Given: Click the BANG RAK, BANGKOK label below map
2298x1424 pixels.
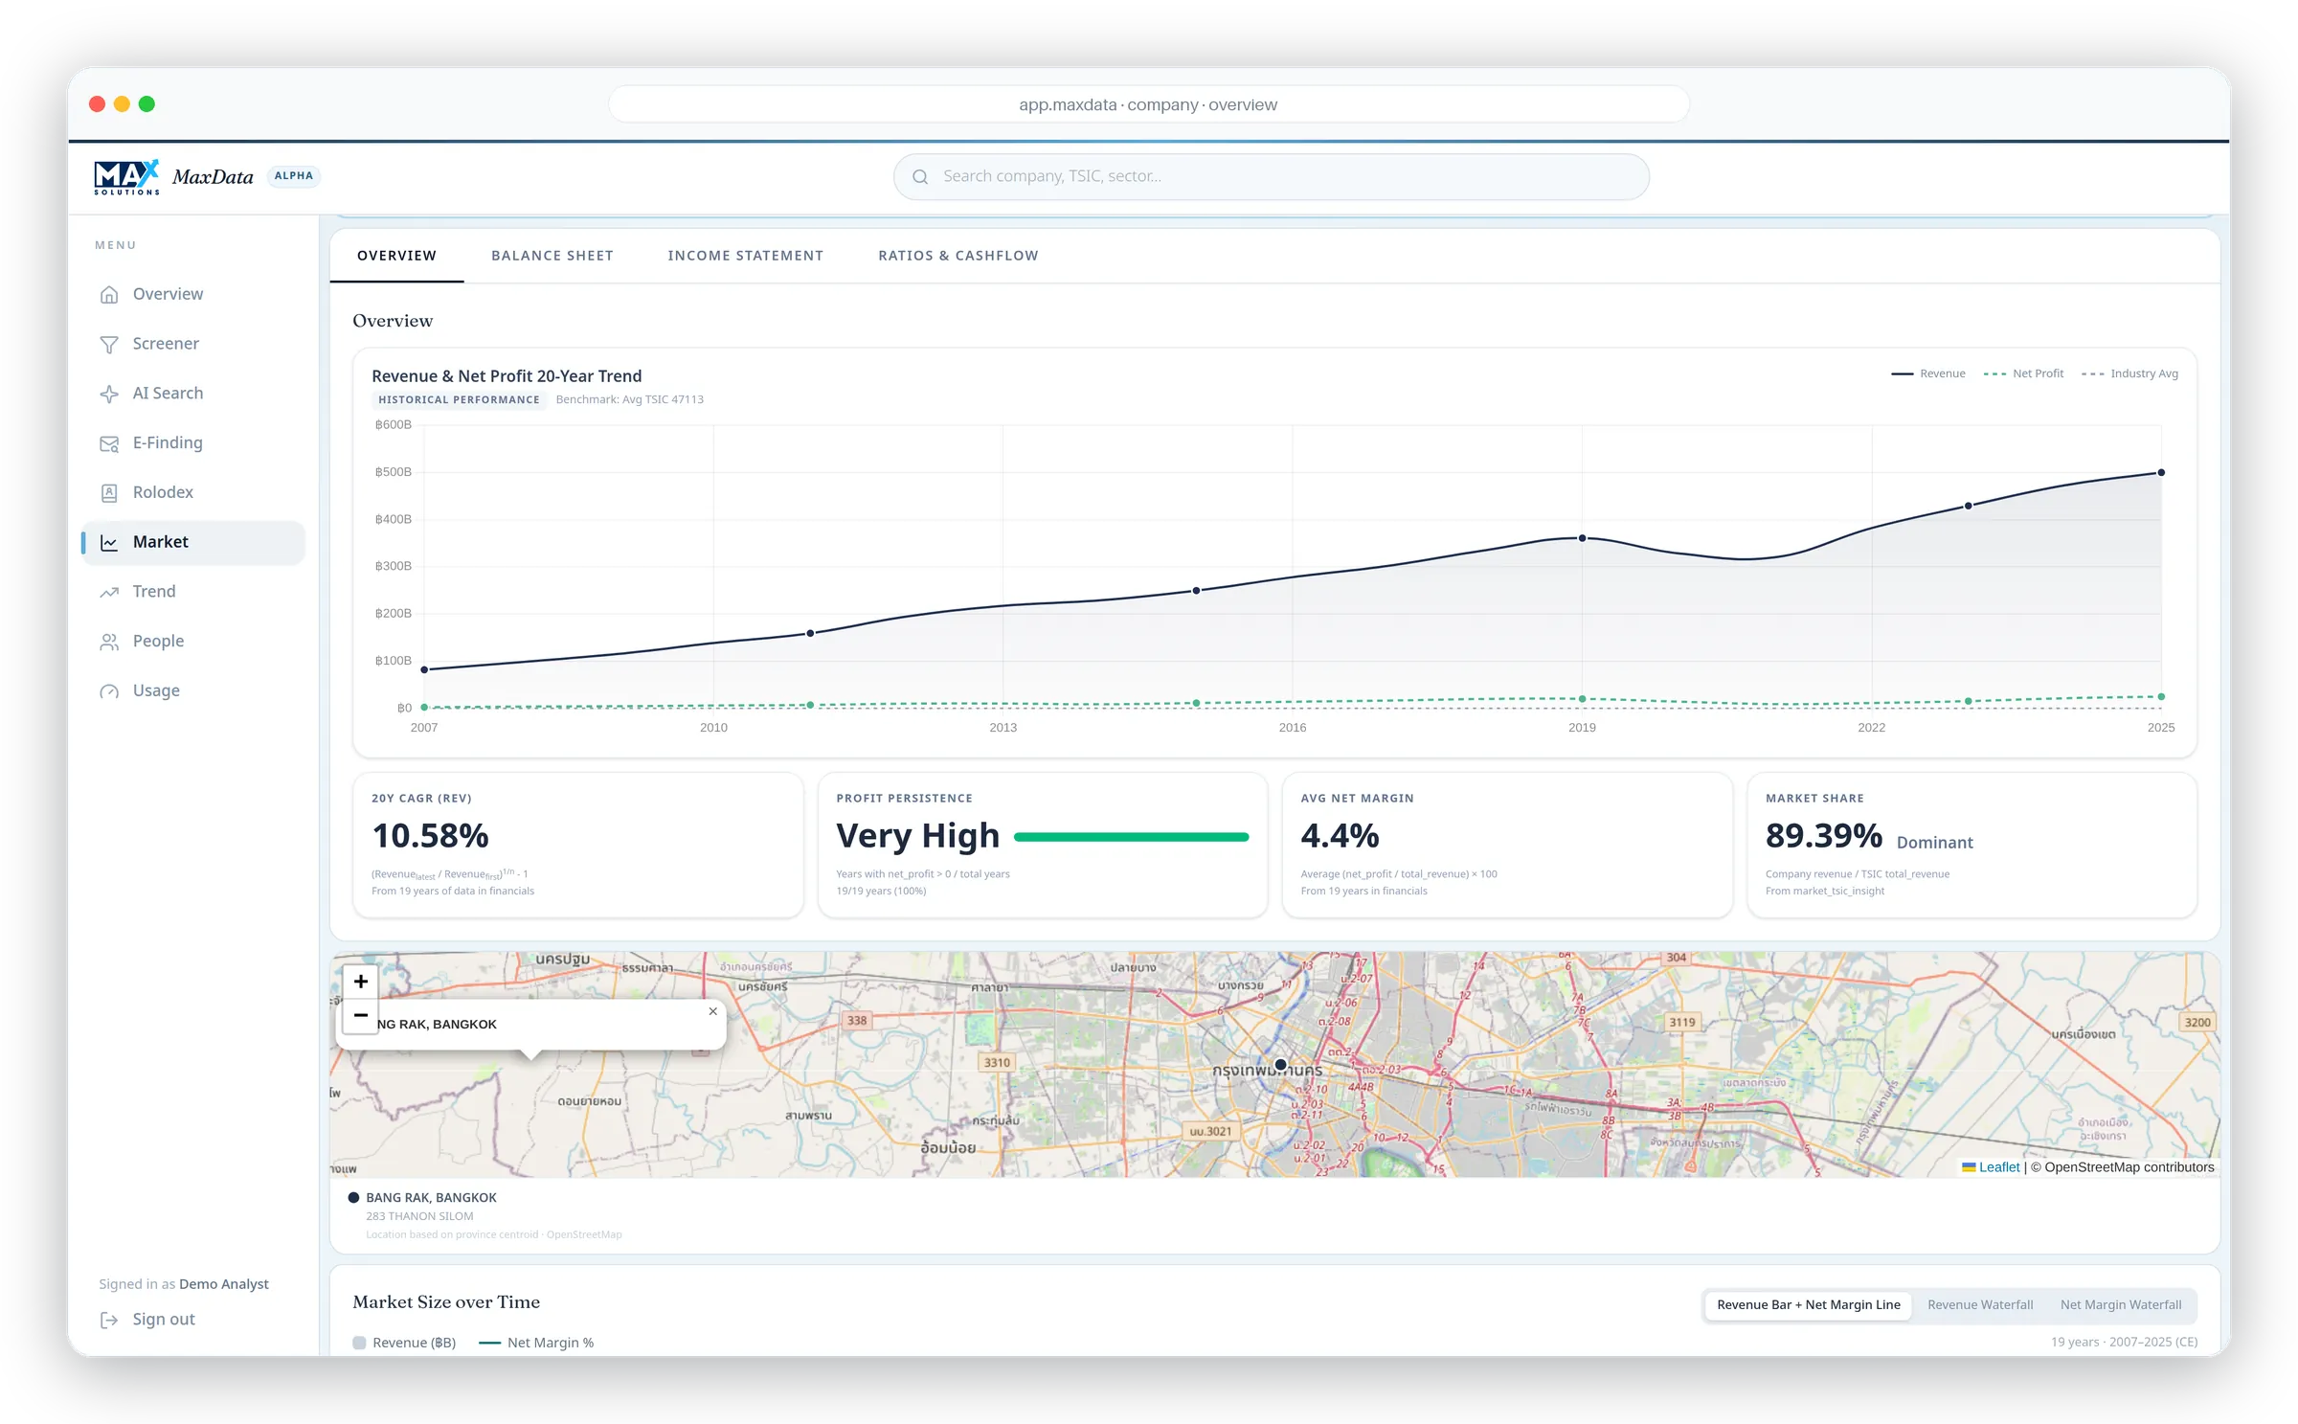Looking at the screenshot, I should click(431, 1198).
